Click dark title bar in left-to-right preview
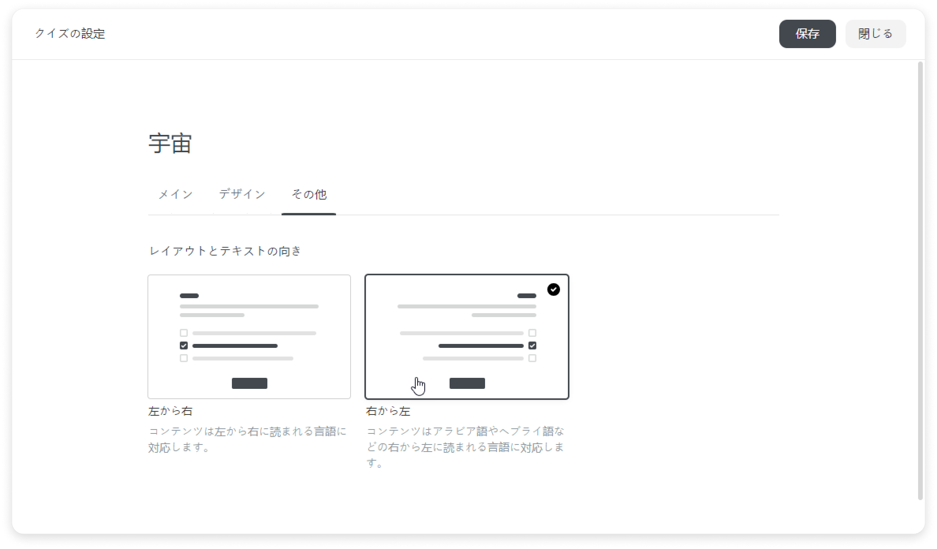Screen dimensions: 937x549 189,296
